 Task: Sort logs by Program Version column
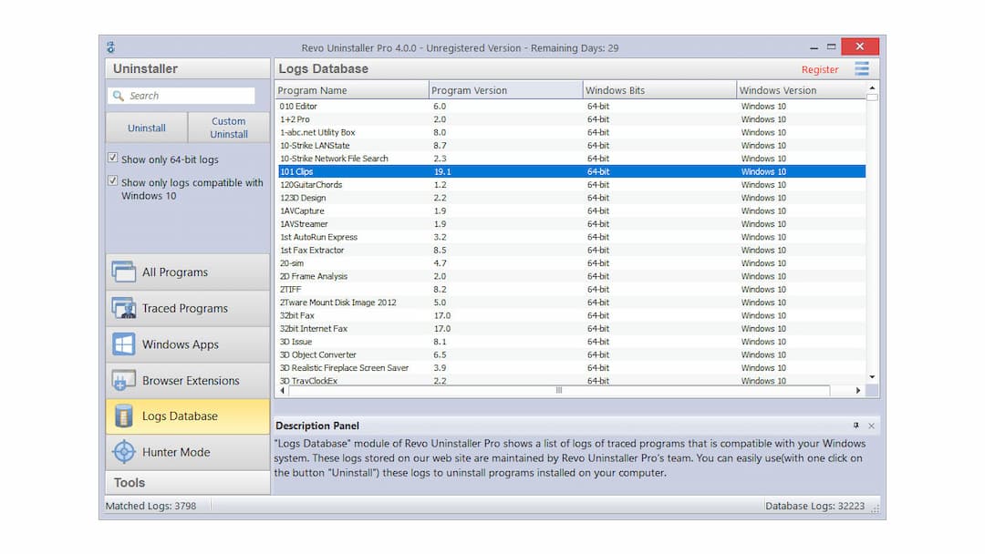474,88
